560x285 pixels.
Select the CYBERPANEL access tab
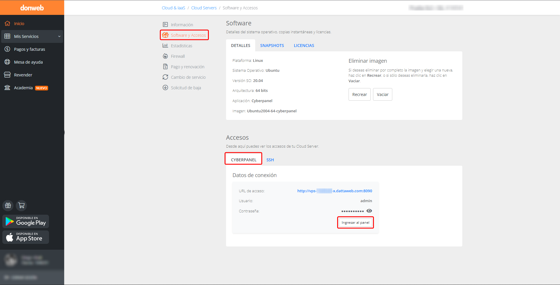(x=244, y=160)
